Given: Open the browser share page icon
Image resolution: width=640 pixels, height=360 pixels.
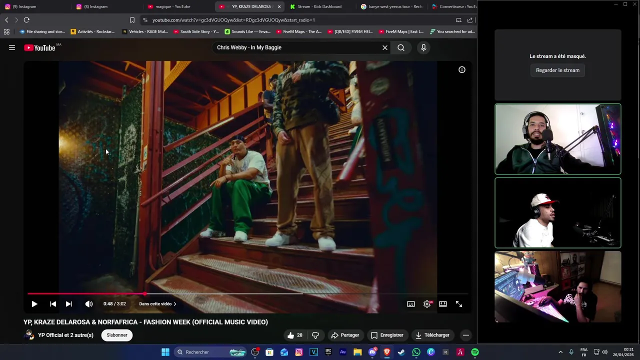Looking at the screenshot, I should point(470,20).
